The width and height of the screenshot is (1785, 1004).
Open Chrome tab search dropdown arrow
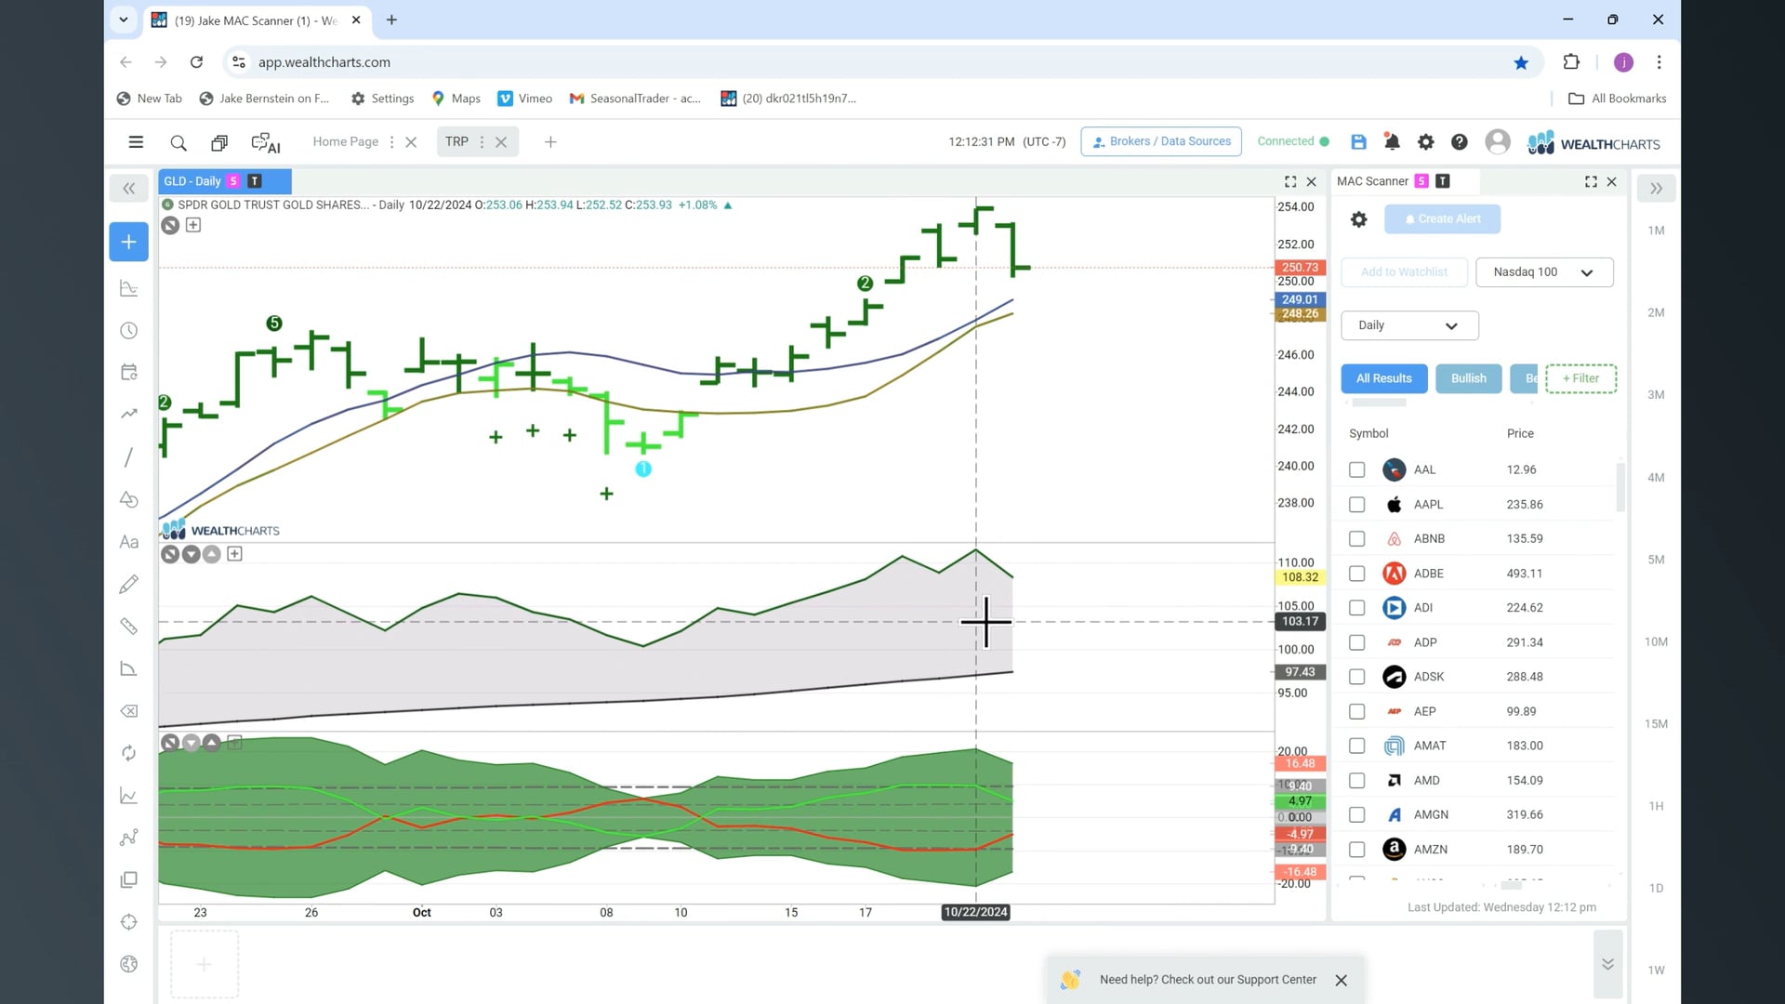[123, 20]
